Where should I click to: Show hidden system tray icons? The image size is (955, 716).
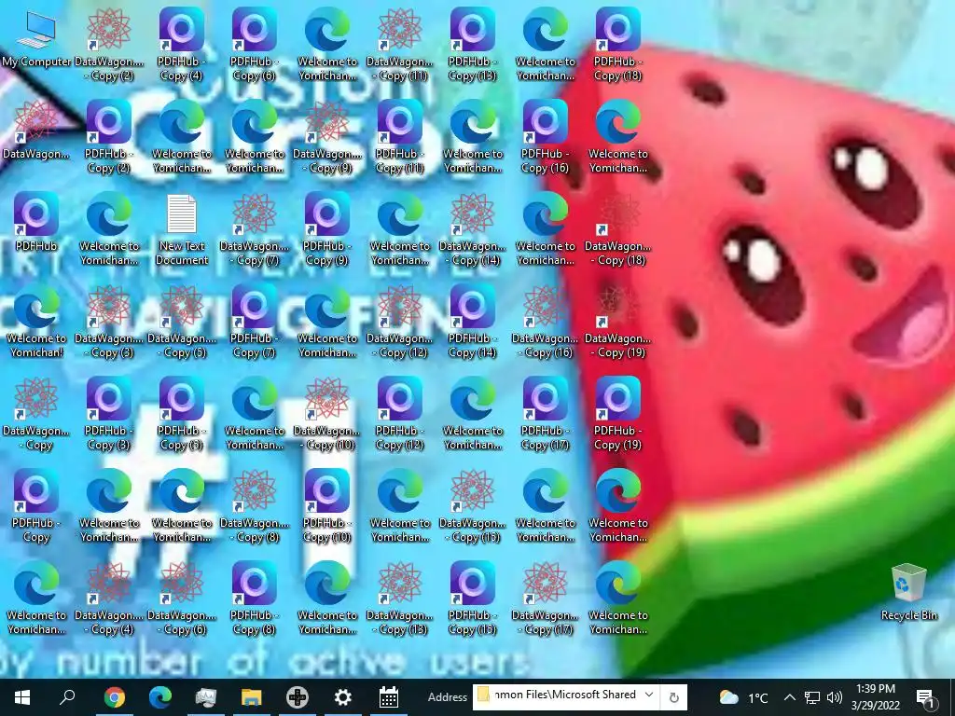coord(789,697)
